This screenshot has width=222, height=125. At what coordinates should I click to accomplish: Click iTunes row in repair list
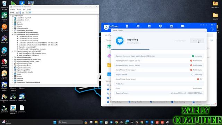(159, 89)
